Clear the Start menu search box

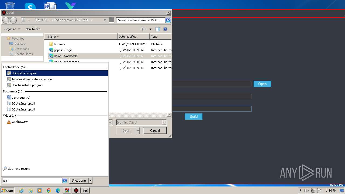[x=65, y=181]
